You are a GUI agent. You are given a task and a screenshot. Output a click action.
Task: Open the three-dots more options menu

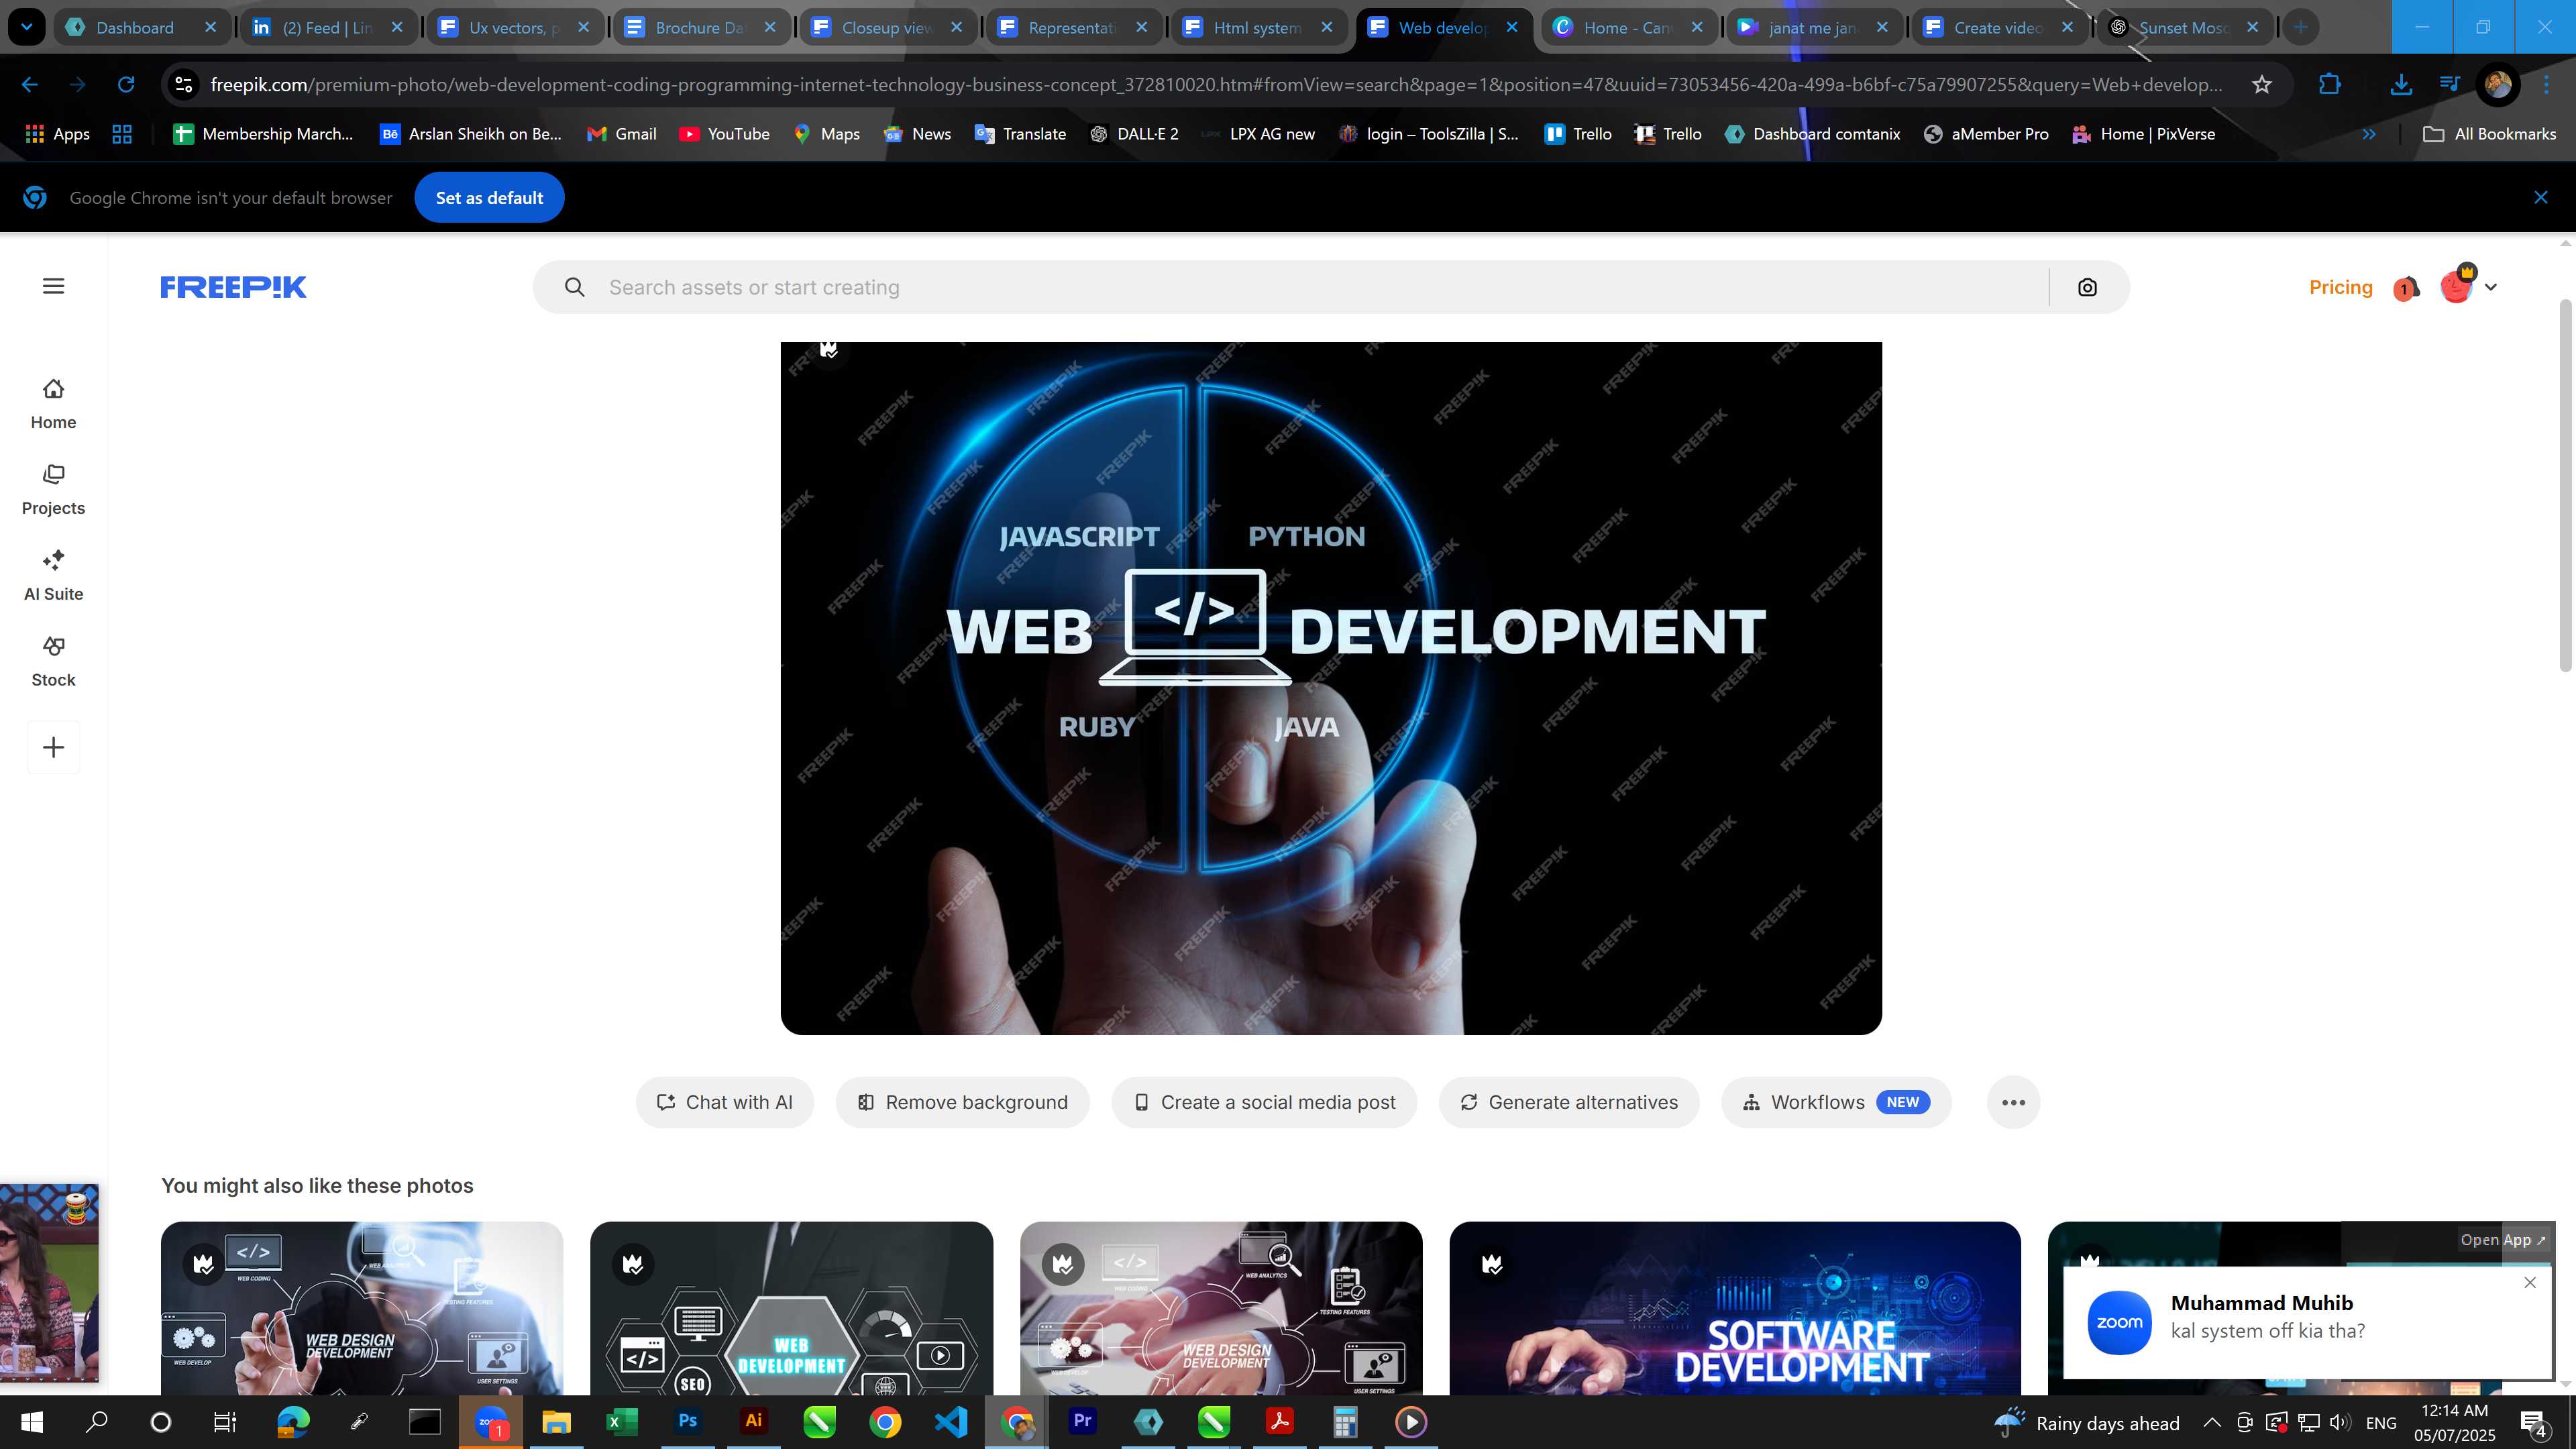(x=2013, y=1102)
